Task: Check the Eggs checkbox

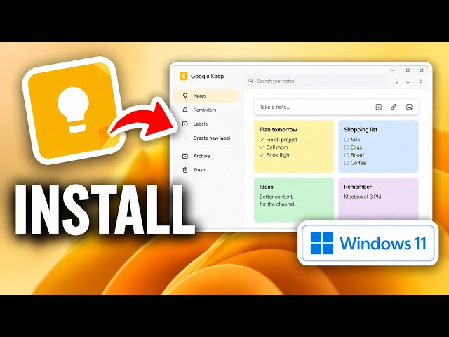Action: click(347, 147)
